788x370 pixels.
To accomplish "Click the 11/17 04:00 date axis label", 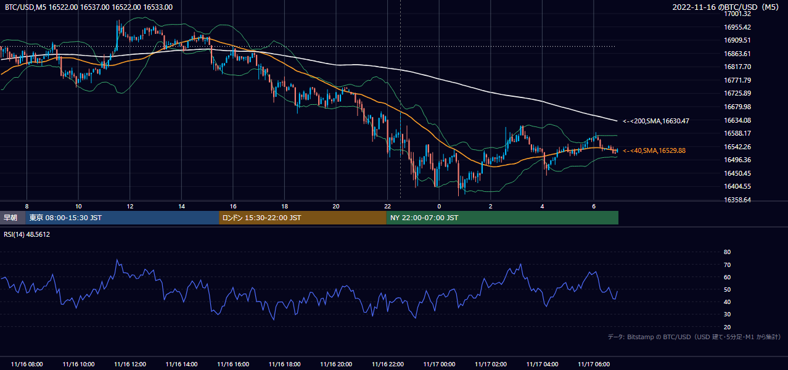I will pos(542,364).
